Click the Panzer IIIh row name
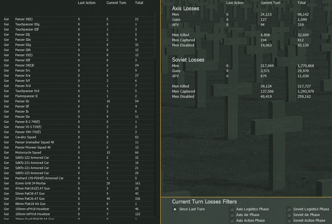 pos(23,50)
